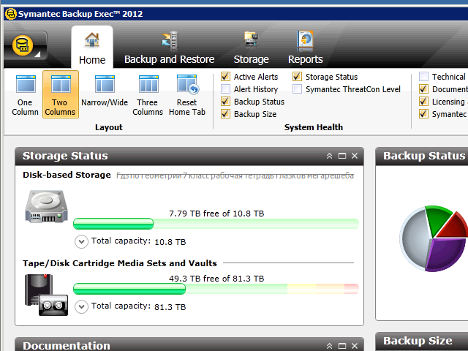468x351 pixels.
Task: Click the '7.79 TB free of 10.8 TB' text
Action: 216,214
